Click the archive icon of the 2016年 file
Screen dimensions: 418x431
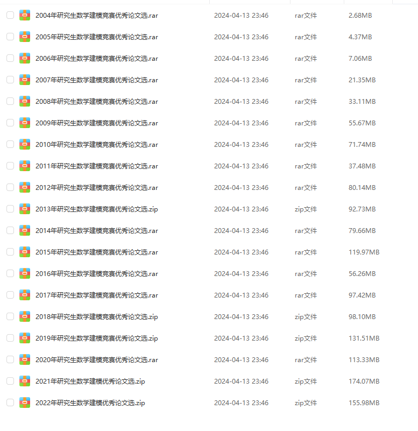click(x=24, y=274)
